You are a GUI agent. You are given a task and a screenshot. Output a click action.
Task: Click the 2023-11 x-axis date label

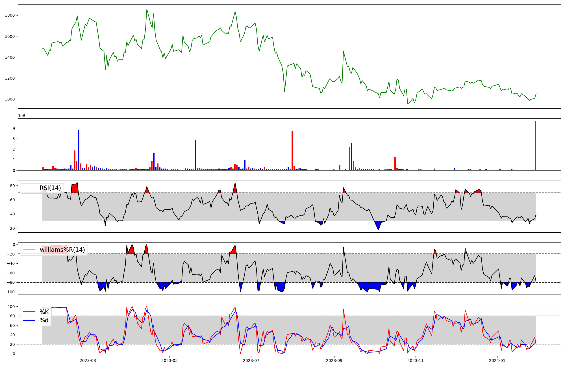(416, 361)
